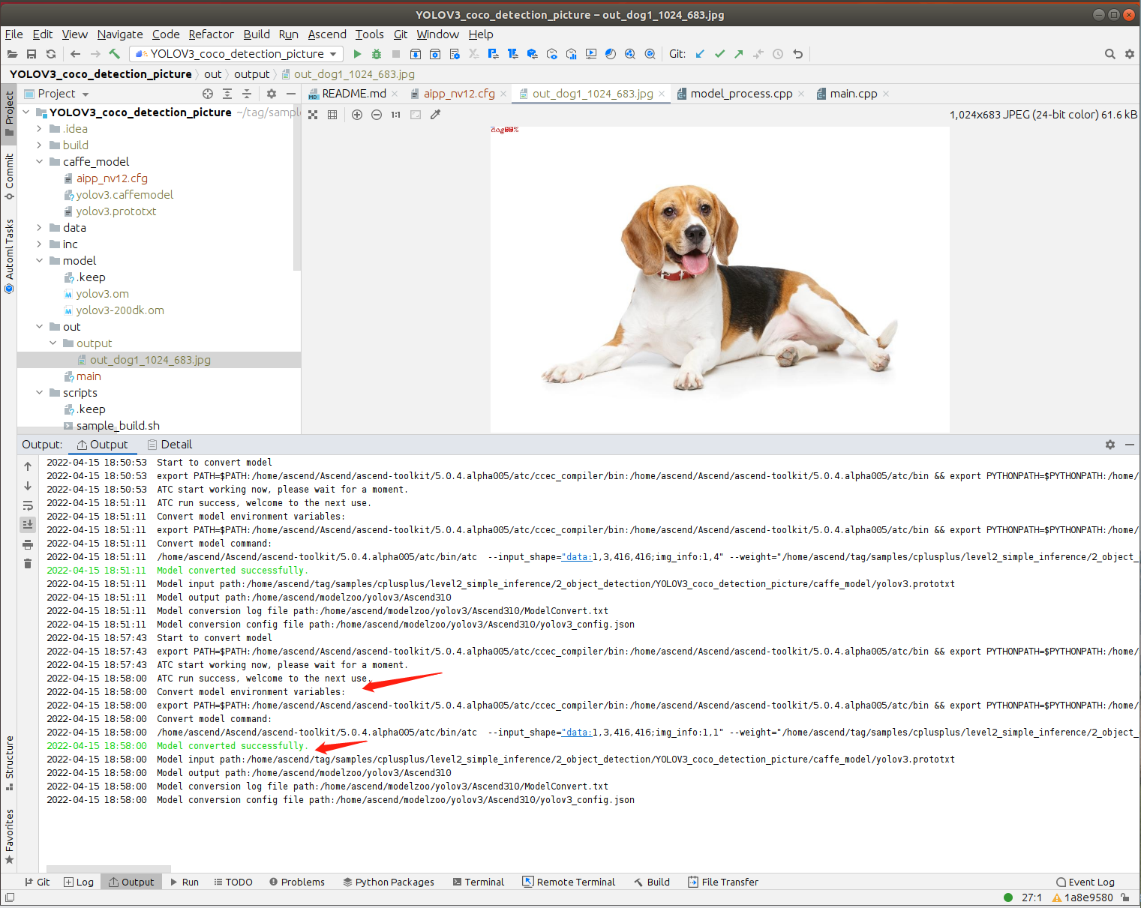This screenshot has height=908, width=1141.
Task: Open file using the folder toolbar icon
Action: [x=12, y=54]
